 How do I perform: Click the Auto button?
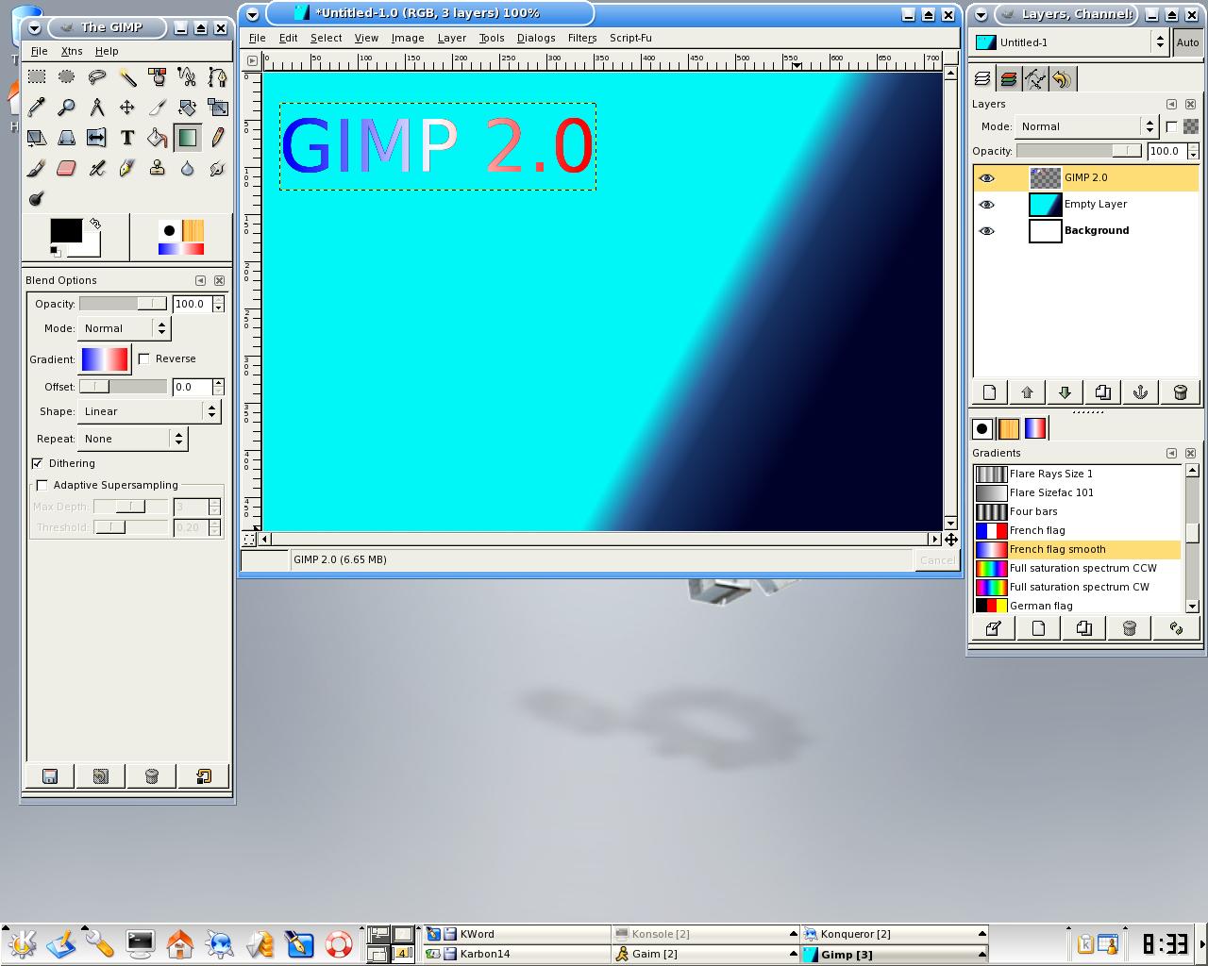pyautogui.click(x=1188, y=42)
